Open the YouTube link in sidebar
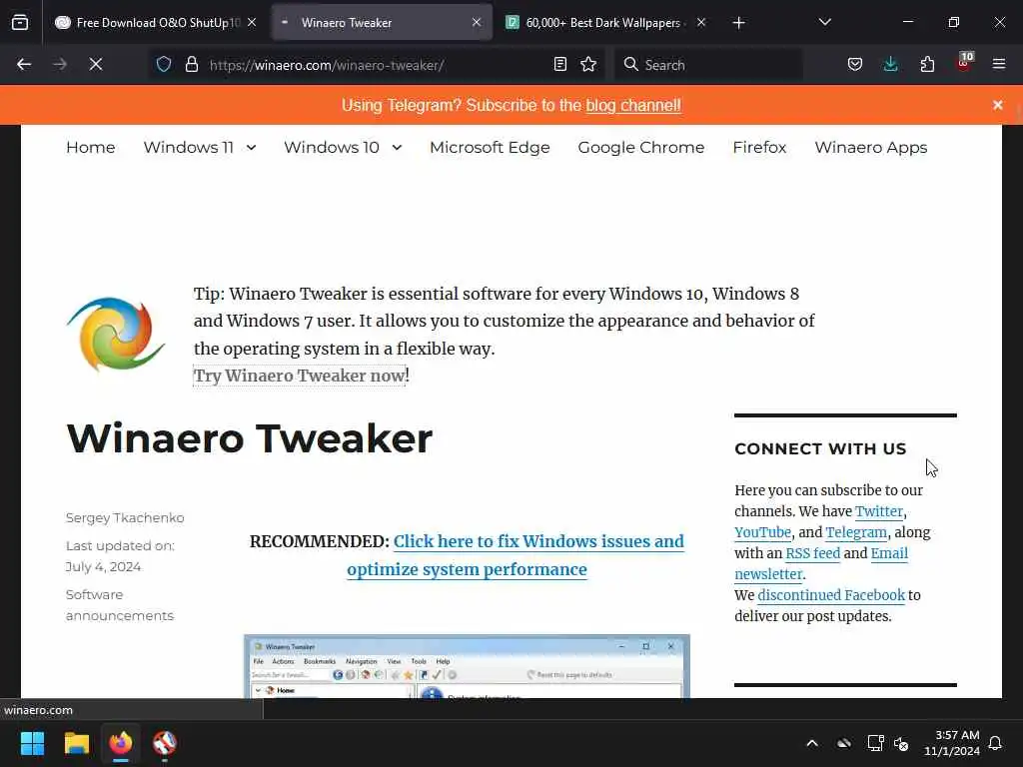Image resolution: width=1023 pixels, height=767 pixels. pos(762,532)
